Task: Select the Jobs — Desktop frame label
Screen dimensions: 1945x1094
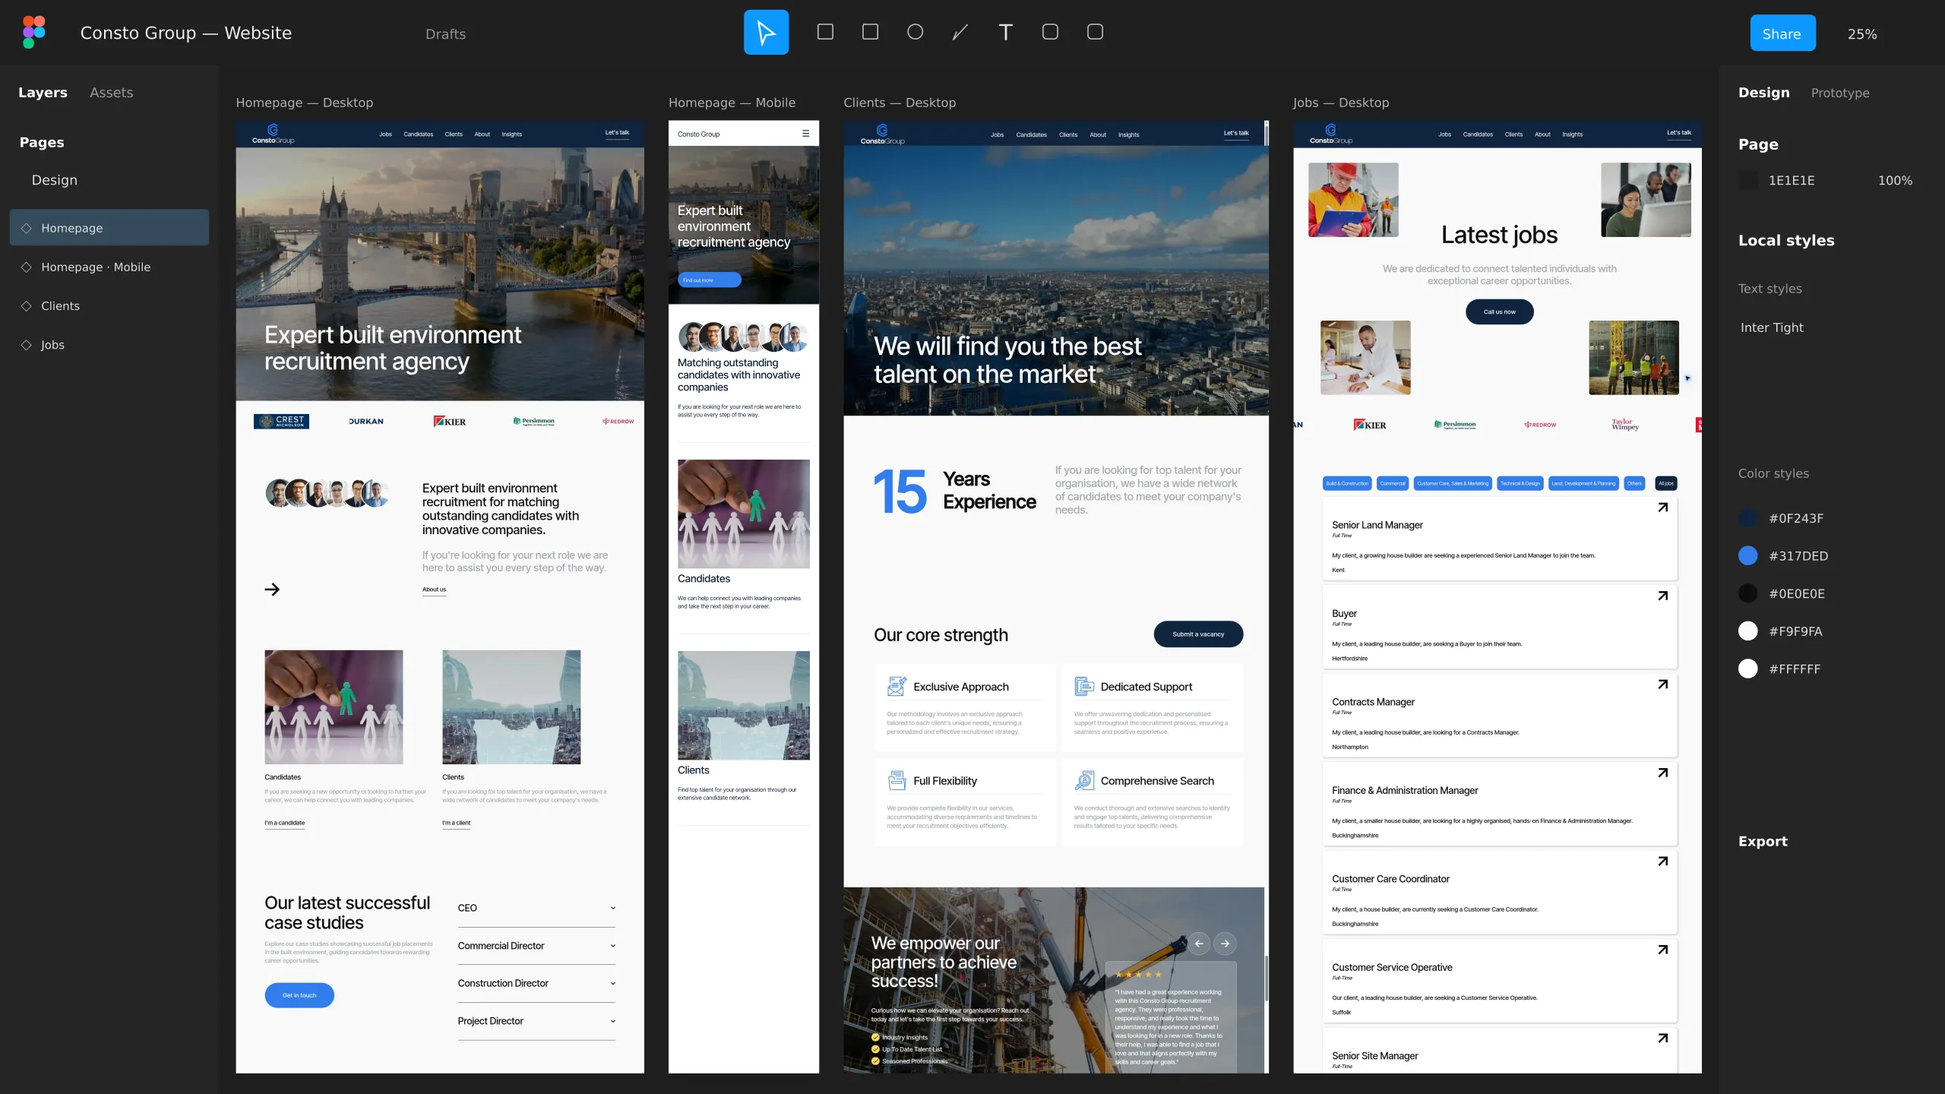Action: coord(1341,103)
